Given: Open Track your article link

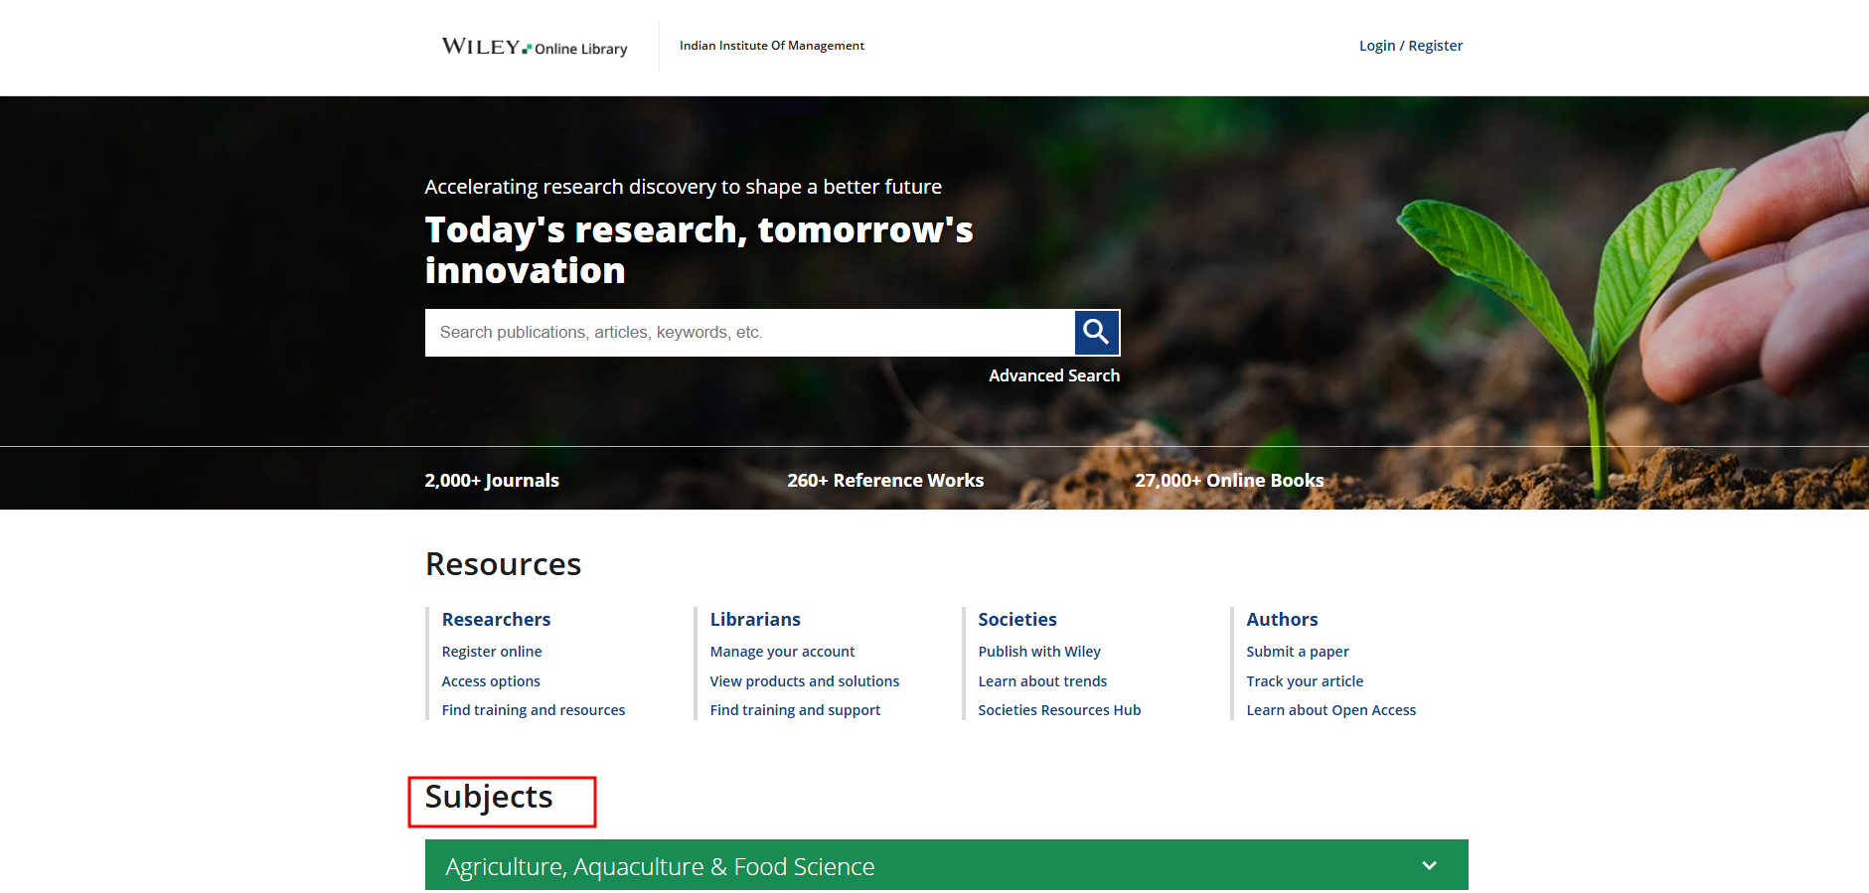Looking at the screenshot, I should tap(1305, 681).
